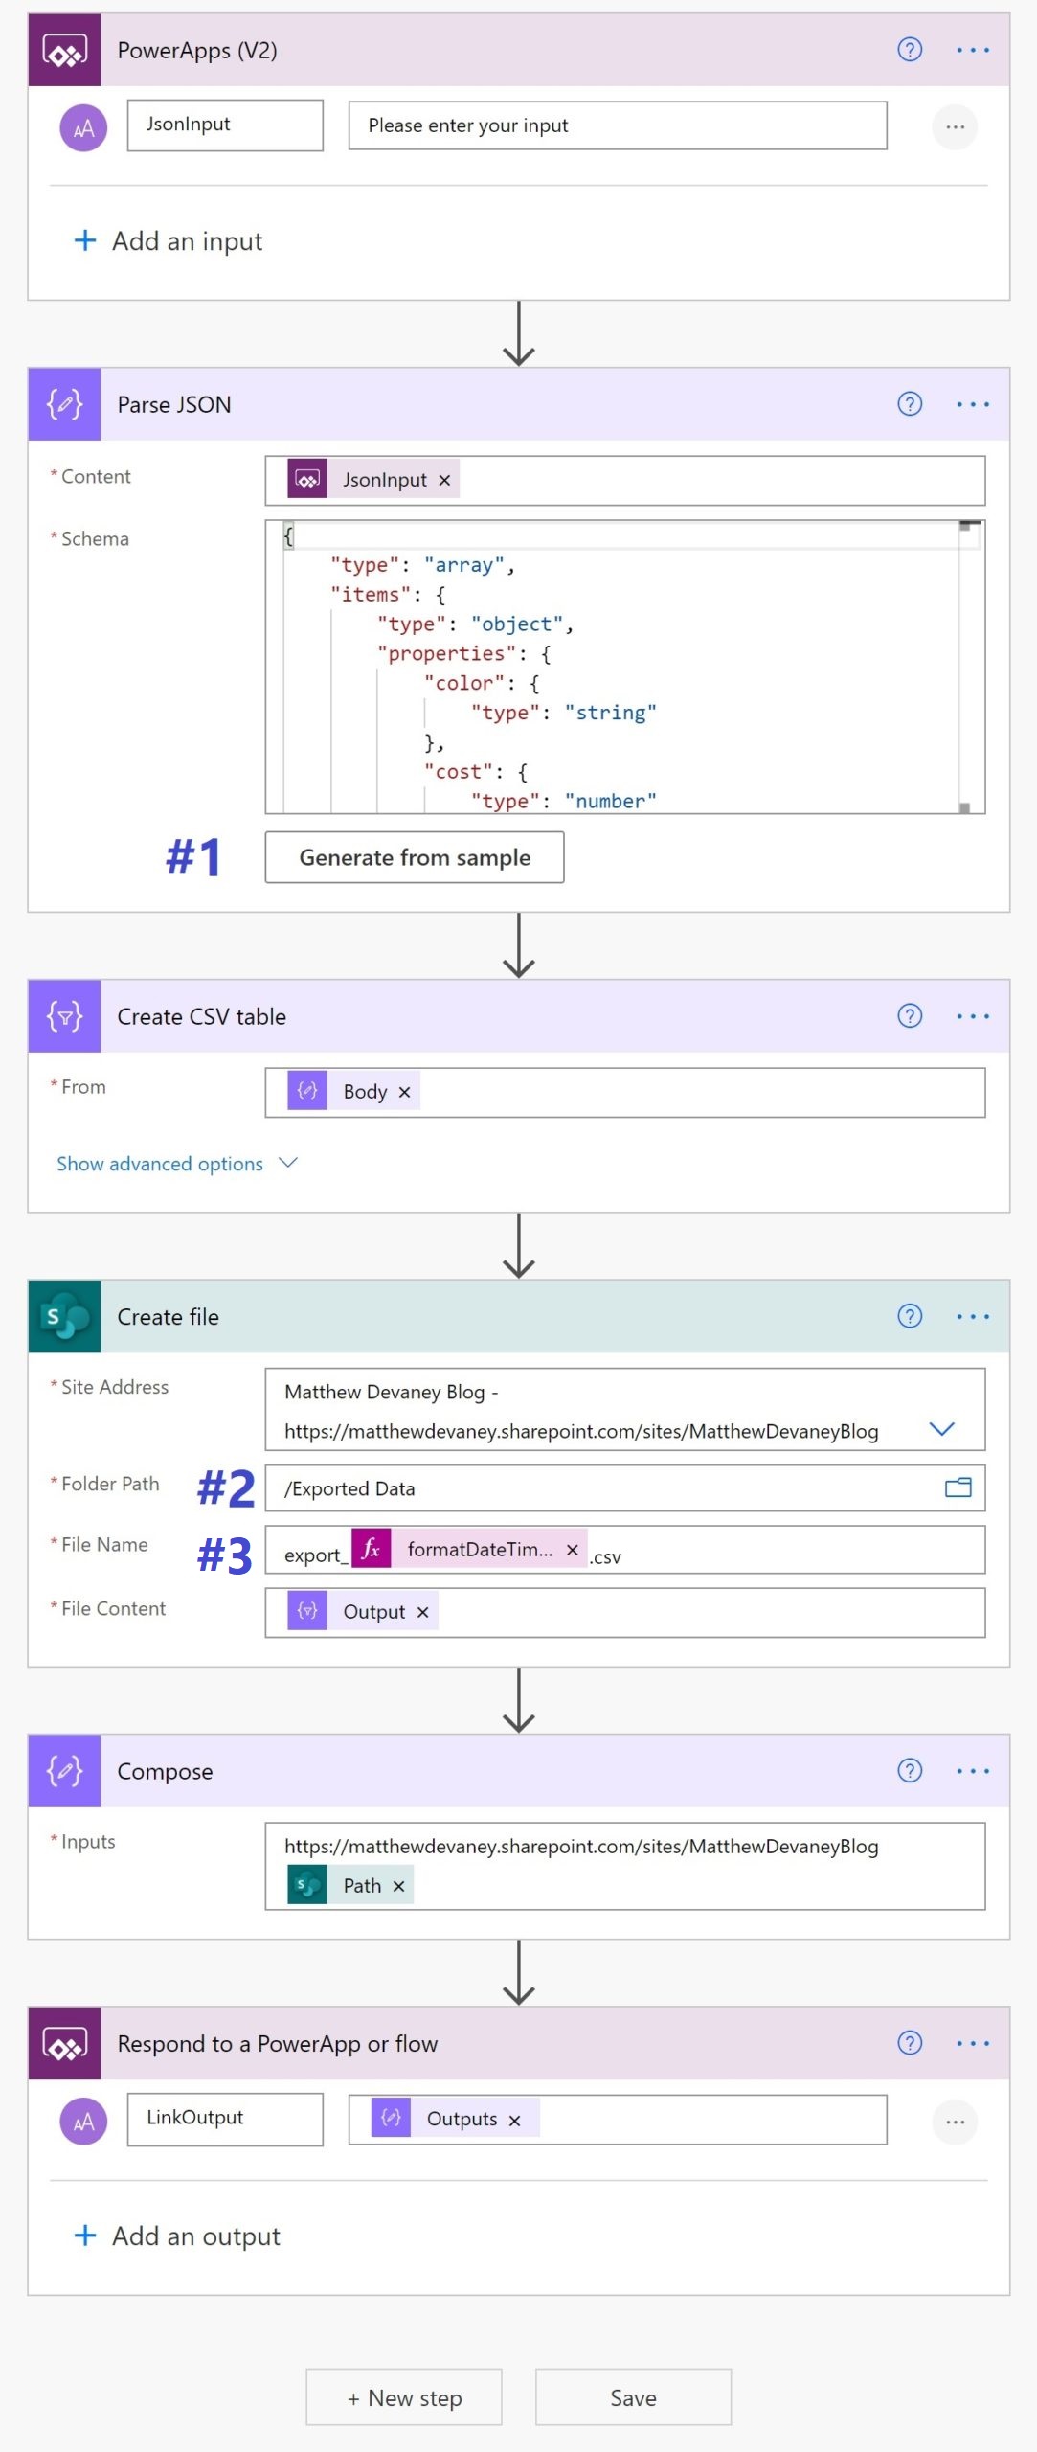Click the Create CSV table help icon
This screenshot has height=2452, width=1037.
click(909, 1016)
